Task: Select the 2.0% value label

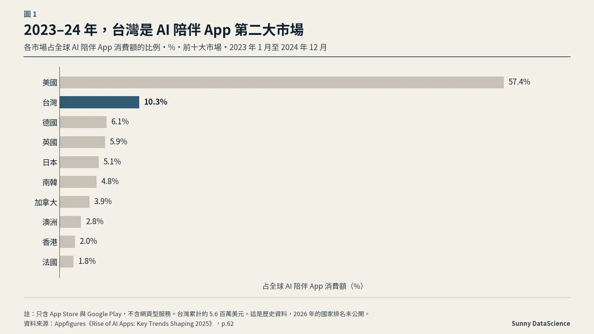Action: pyautogui.click(x=88, y=241)
